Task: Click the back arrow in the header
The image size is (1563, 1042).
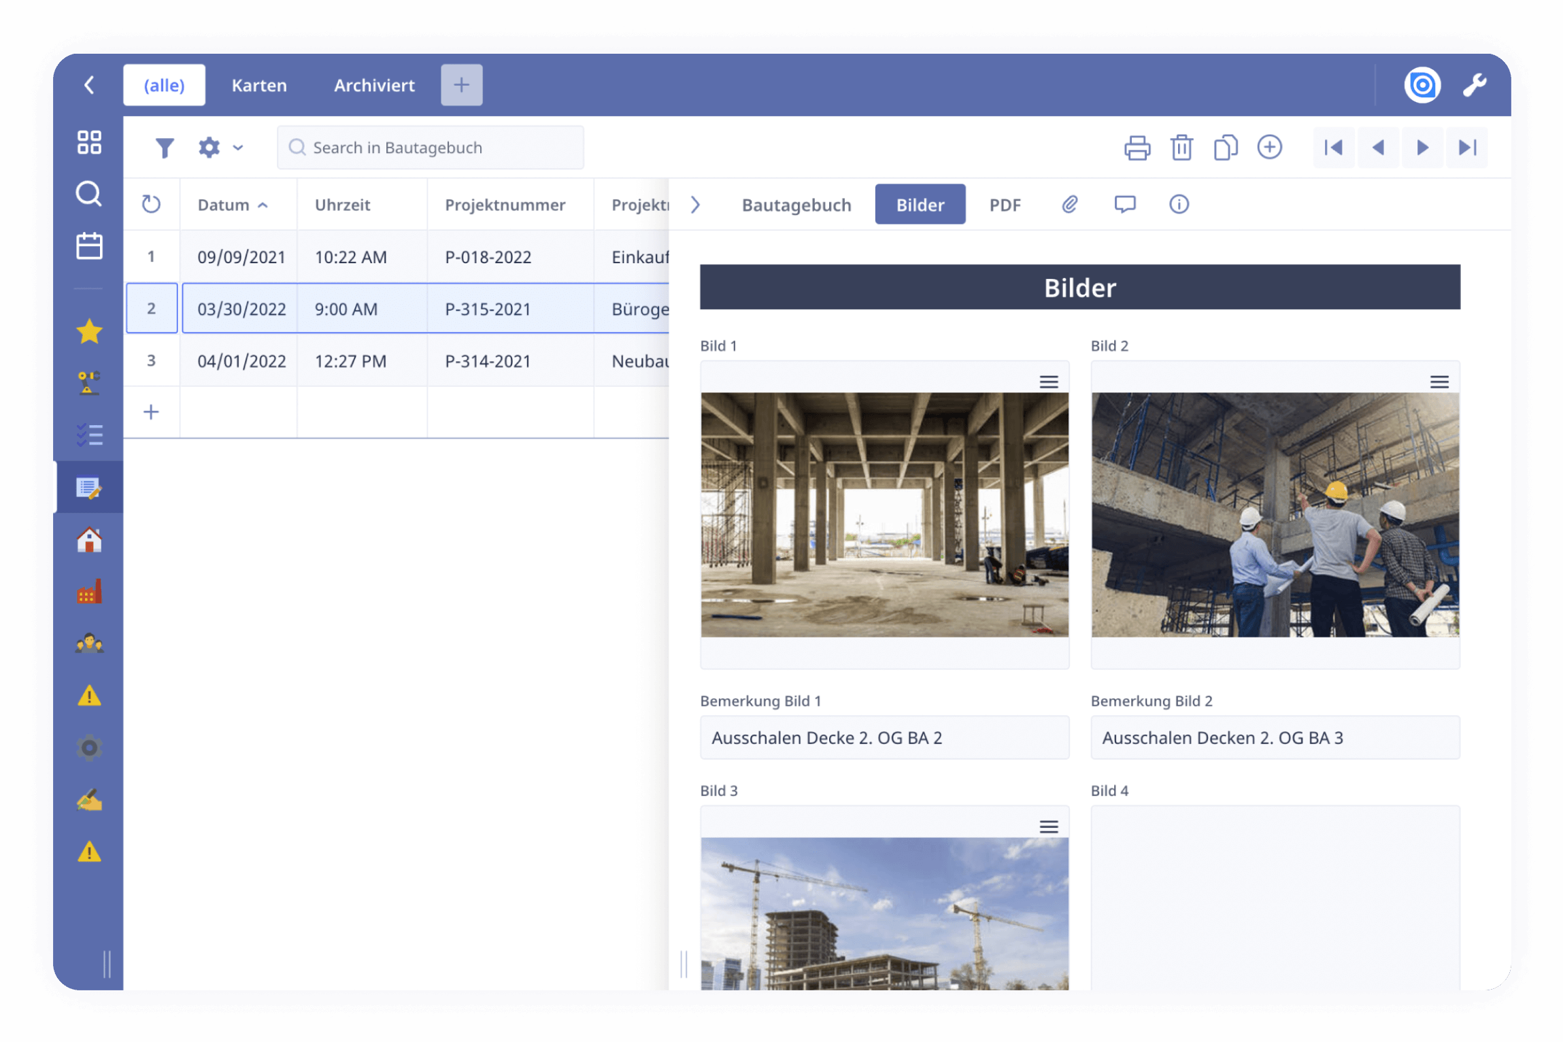Action: [x=89, y=85]
